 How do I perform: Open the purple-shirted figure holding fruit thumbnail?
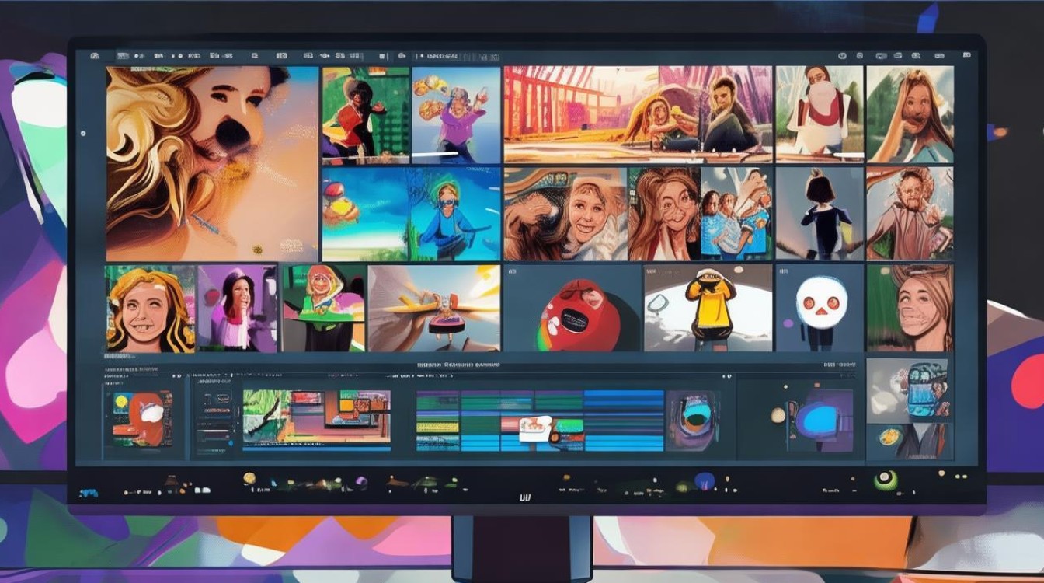click(x=457, y=115)
